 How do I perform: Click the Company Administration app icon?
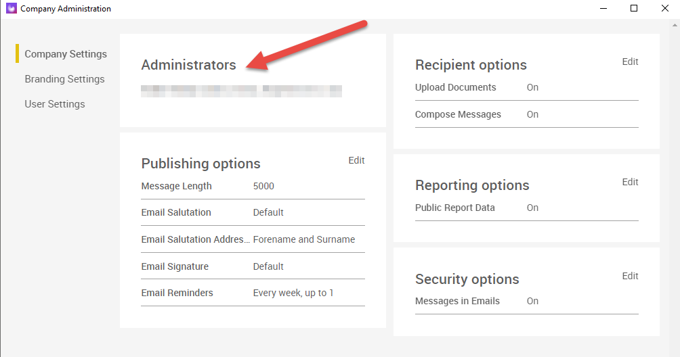12,8
